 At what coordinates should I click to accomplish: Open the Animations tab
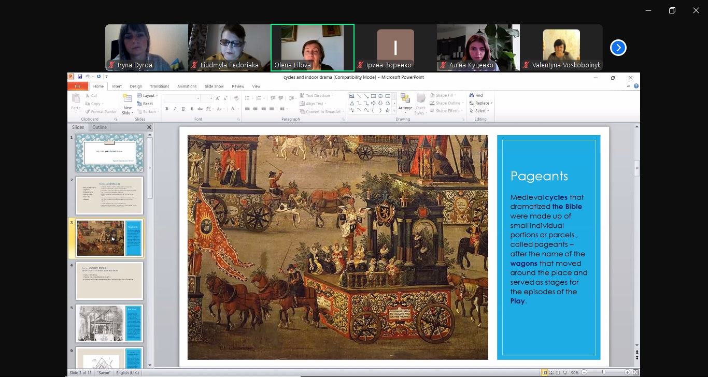point(187,86)
